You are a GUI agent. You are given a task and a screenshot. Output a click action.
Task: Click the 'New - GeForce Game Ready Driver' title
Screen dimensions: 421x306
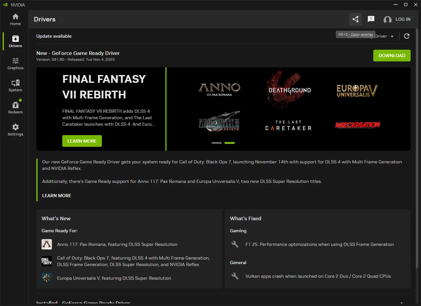tap(78, 53)
